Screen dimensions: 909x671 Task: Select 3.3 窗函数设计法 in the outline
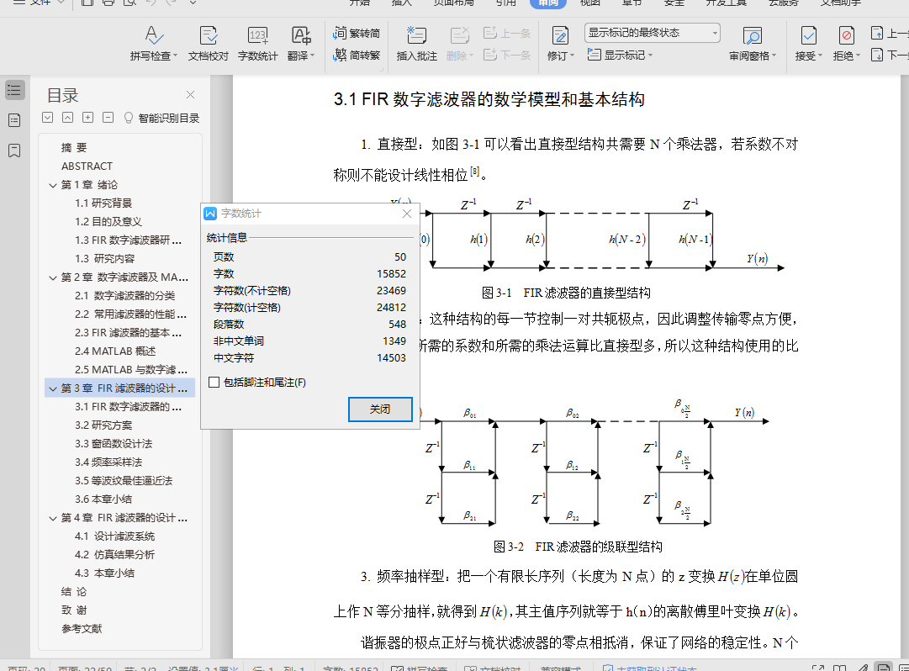tap(113, 444)
